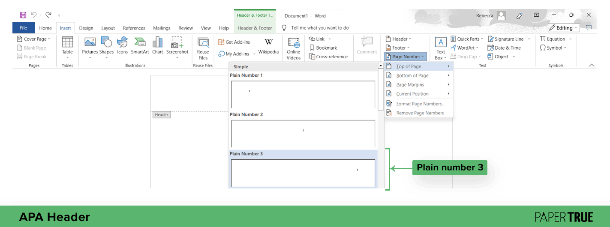Collapse the ribbon with the chevron
Screen dimensions: 610x227
tap(592, 65)
